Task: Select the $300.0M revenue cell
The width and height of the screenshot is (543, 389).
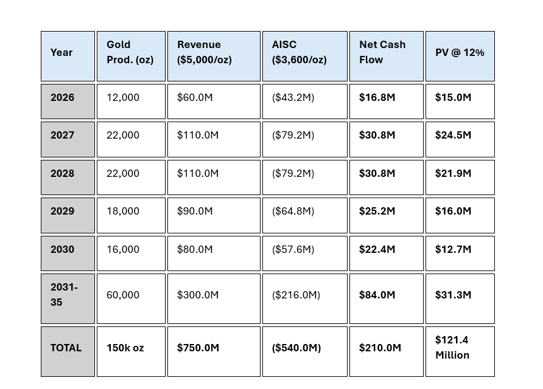Action: pyautogui.click(x=214, y=298)
